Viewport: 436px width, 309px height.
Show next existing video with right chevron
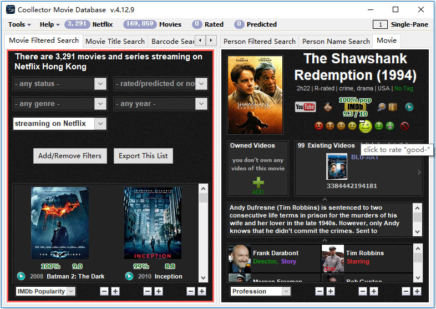click(x=419, y=173)
